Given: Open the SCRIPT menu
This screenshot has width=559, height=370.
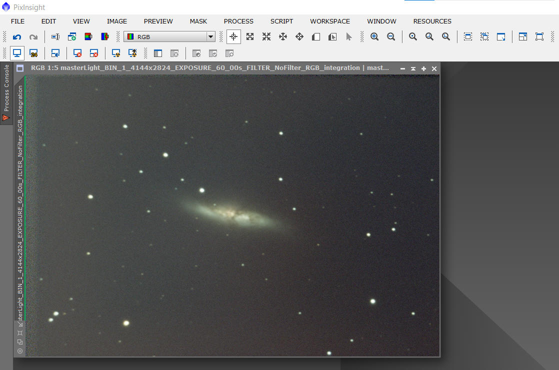Looking at the screenshot, I should [281, 21].
